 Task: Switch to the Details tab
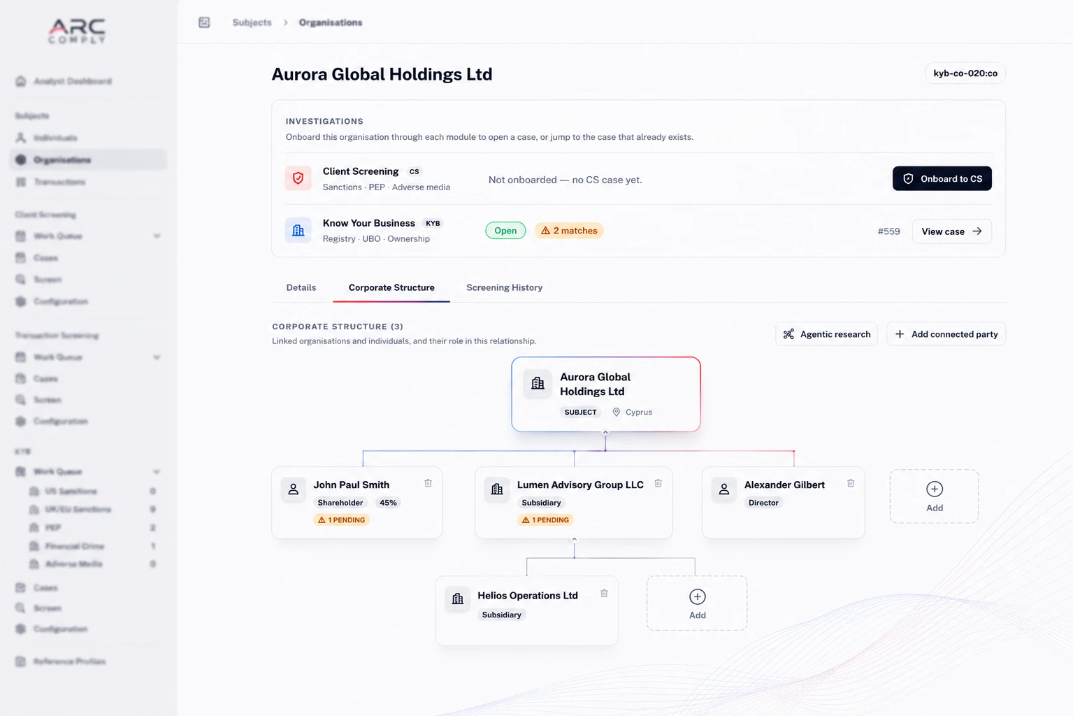pyautogui.click(x=301, y=287)
